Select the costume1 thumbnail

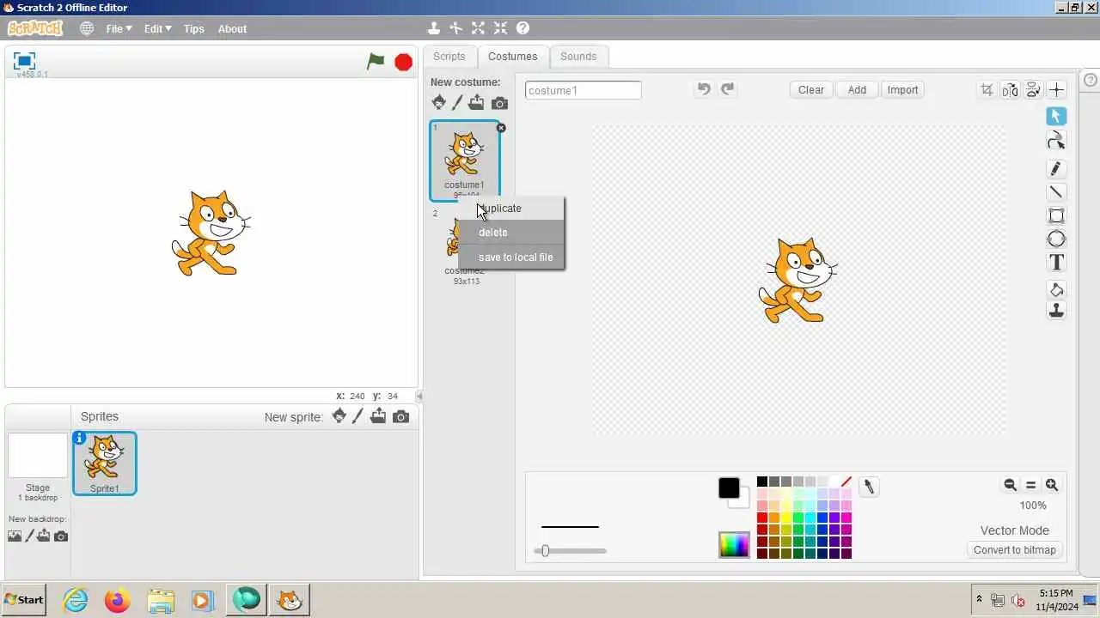pos(464,161)
